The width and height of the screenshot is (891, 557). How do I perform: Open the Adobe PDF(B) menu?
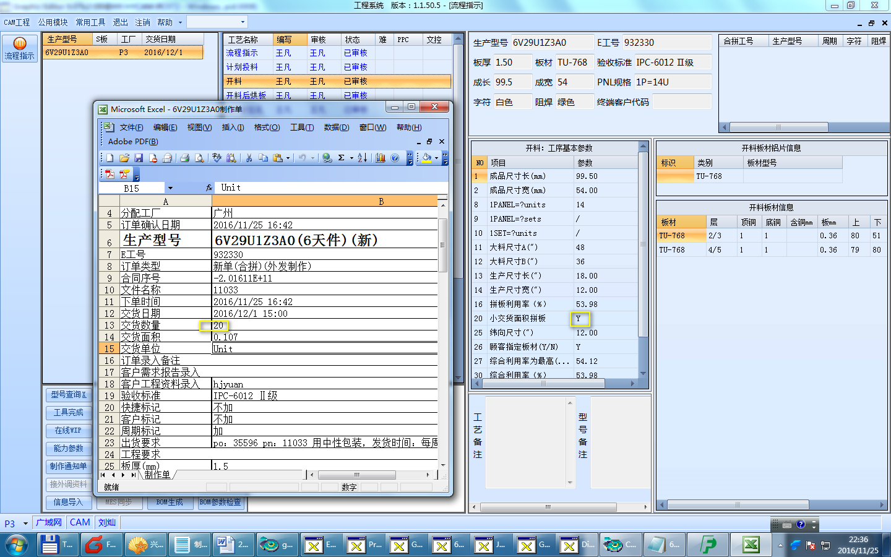[133, 142]
